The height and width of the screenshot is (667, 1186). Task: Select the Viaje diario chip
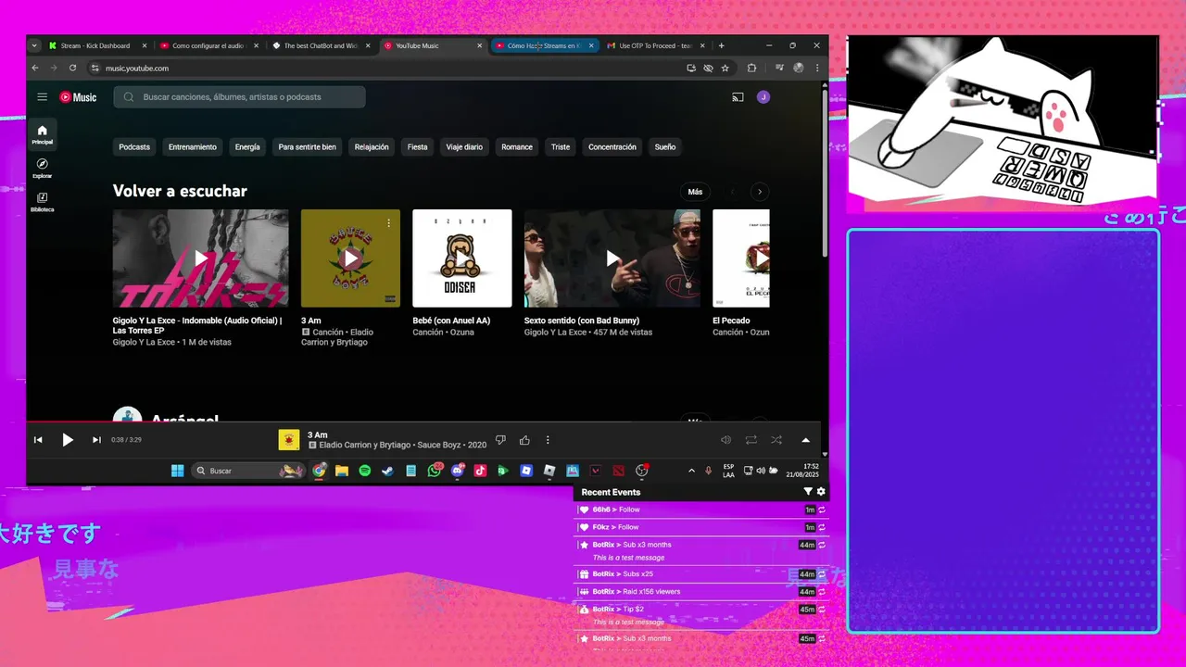pyautogui.click(x=464, y=147)
